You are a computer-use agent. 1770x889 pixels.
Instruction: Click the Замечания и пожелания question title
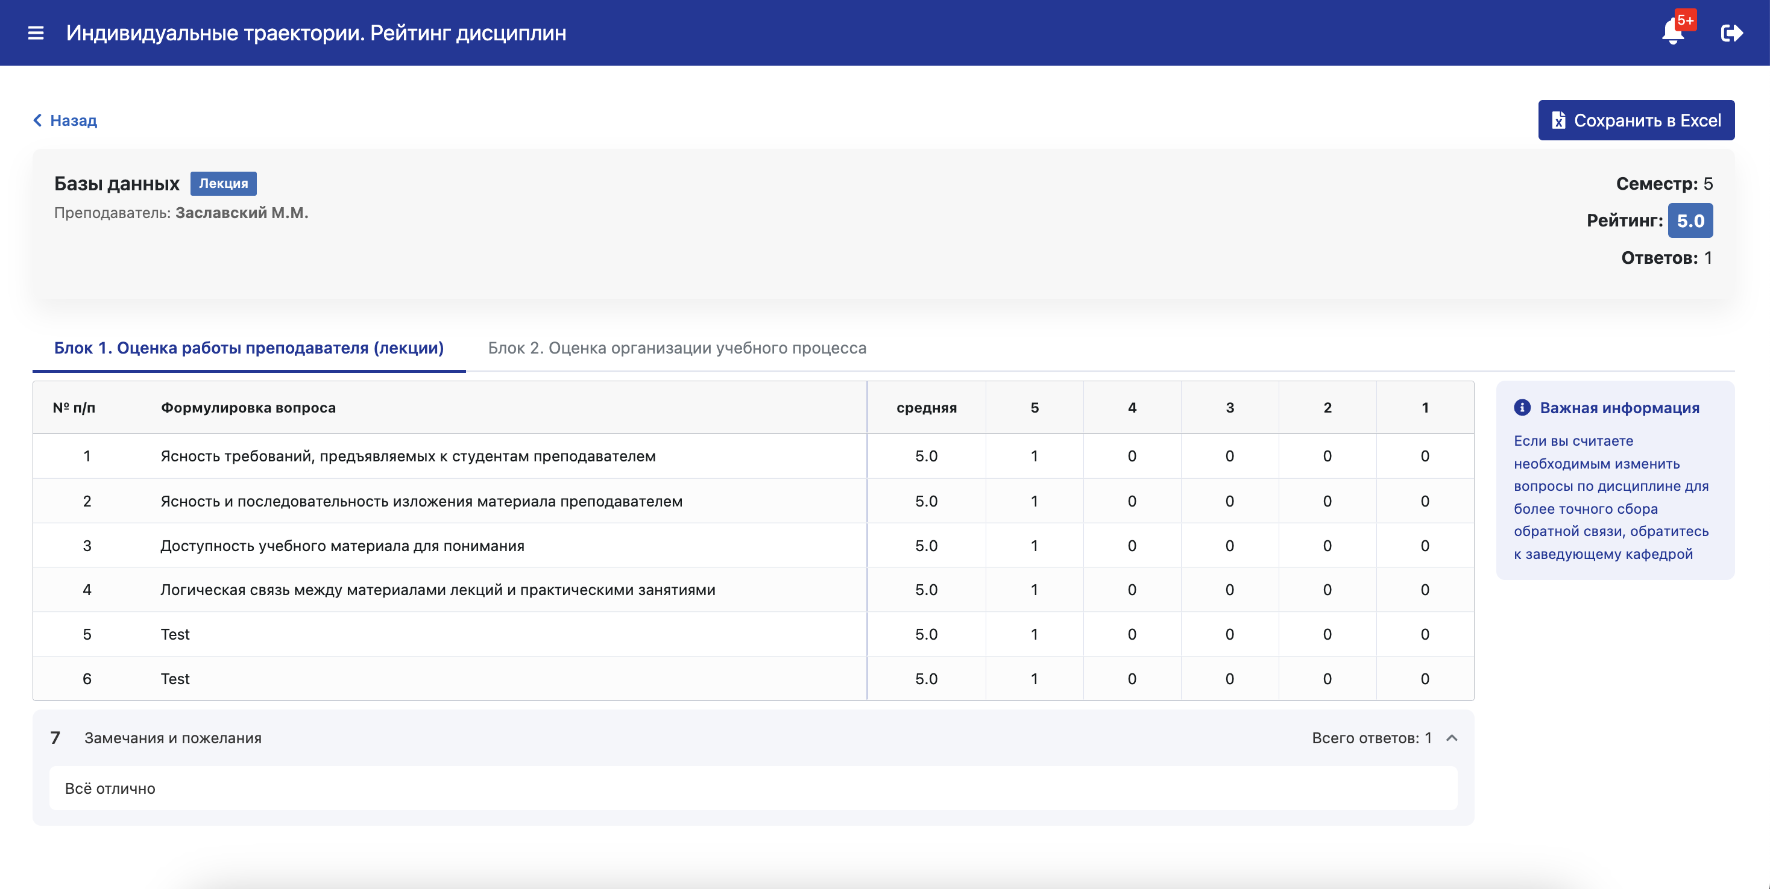point(172,738)
